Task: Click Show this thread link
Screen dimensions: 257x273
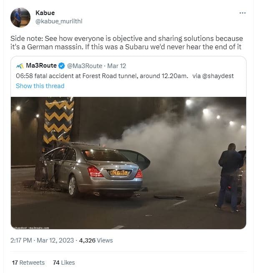Action: coord(40,86)
